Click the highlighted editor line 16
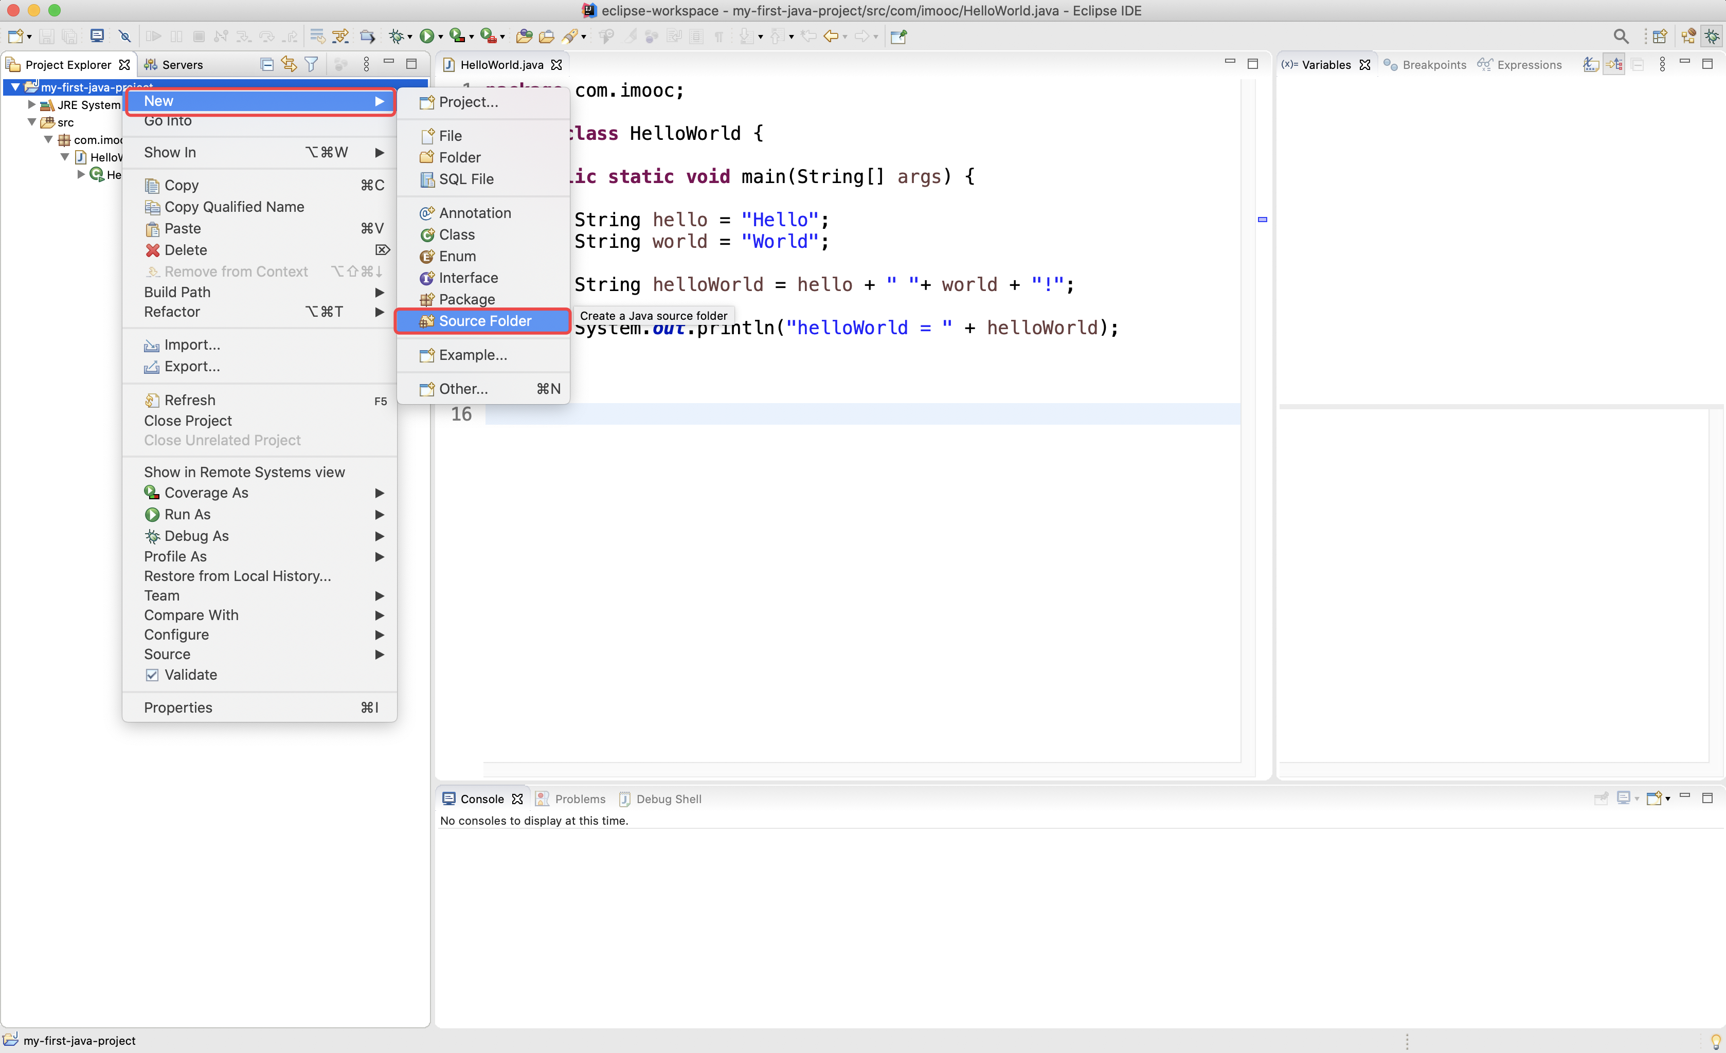1726x1053 pixels. point(862,414)
